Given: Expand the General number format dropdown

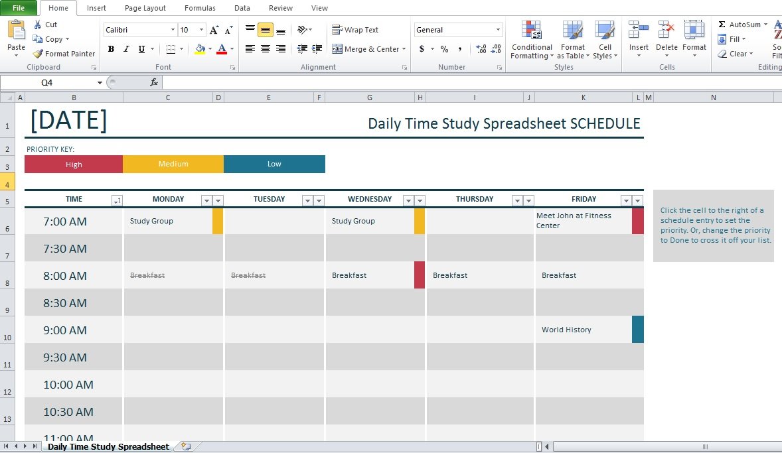Looking at the screenshot, I should (498, 30).
